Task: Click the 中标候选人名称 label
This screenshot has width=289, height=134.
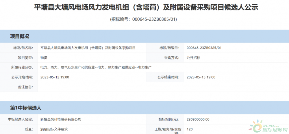Action: click(x=21, y=120)
